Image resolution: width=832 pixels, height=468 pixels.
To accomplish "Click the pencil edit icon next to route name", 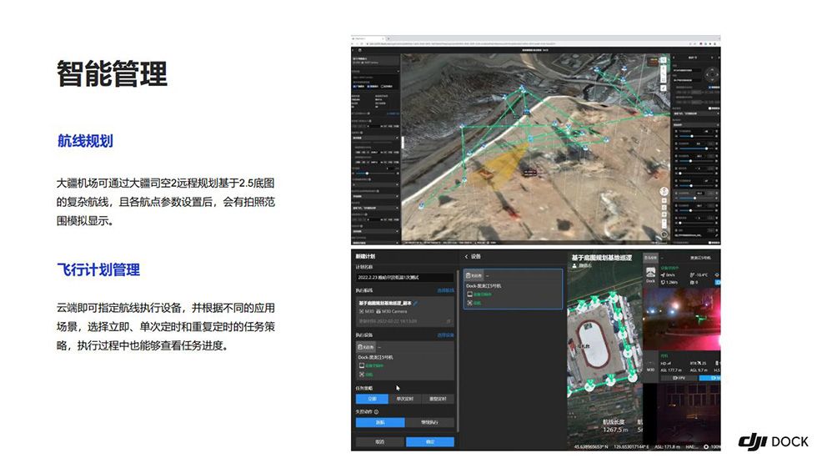I will tap(416, 303).
